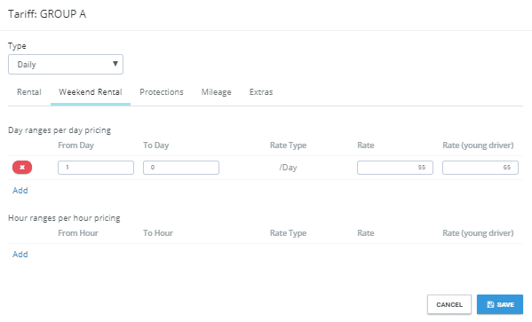Viewport: 532px width, 322px height.
Task: Switch to the Rental tab
Action: [29, 92]
